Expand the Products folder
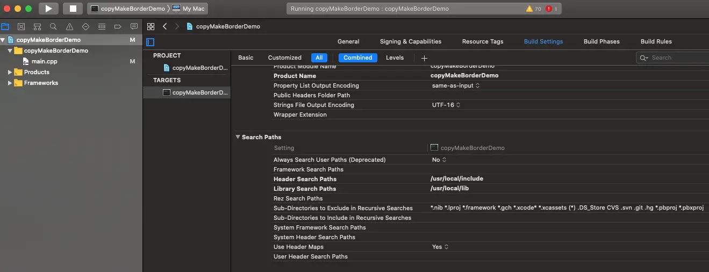Viewport: 709px width, 272px height. [x=10, y=72]
